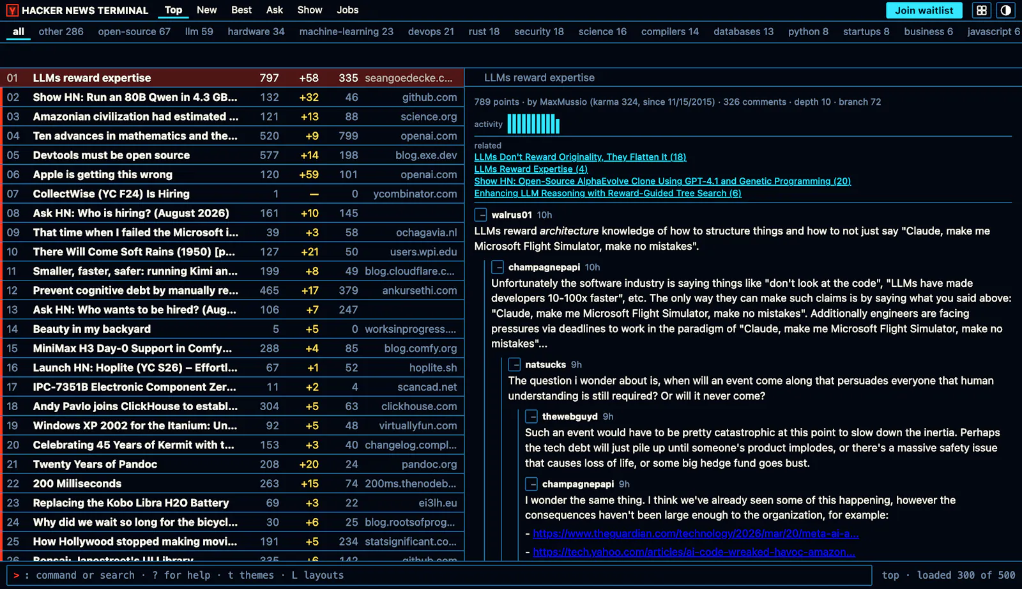Image resolution: width=1022 pixels, height=589 pixels.
Task: Filter by 'other 286' topic
Action: 61,31
